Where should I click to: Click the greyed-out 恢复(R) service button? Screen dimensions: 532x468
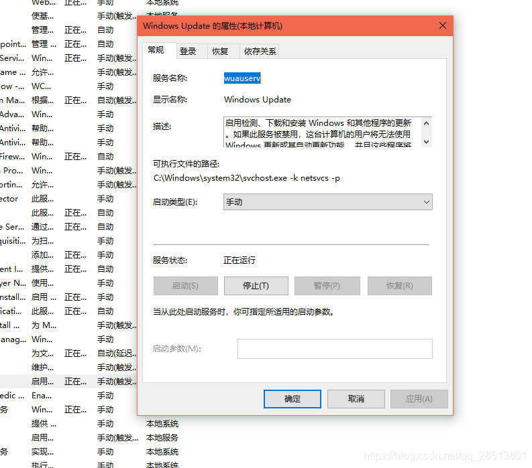pos(400,286)
